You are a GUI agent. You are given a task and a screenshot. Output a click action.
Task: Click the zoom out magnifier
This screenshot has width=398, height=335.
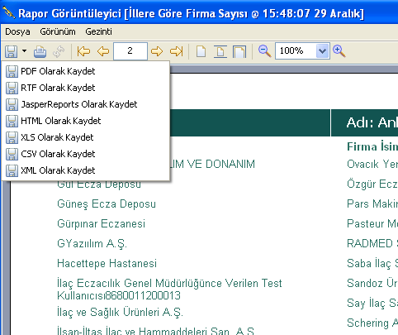point(265,51)
